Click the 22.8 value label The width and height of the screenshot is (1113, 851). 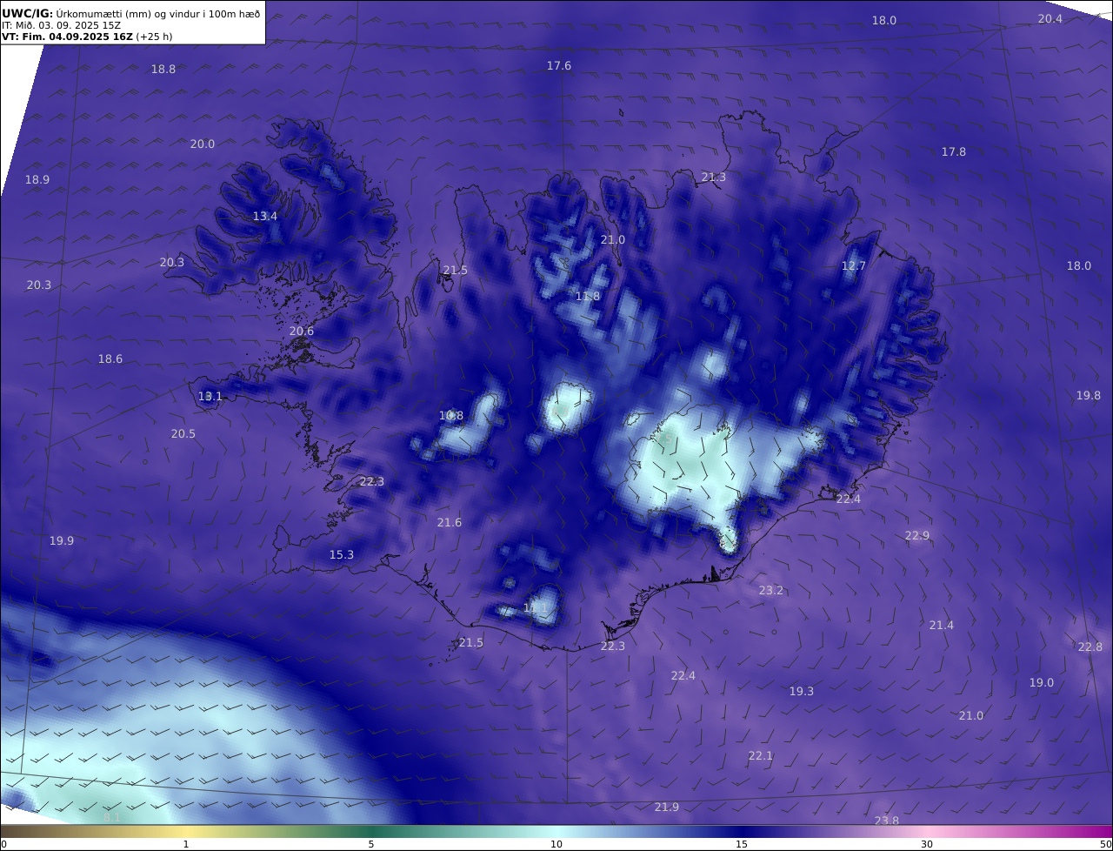1090,647
